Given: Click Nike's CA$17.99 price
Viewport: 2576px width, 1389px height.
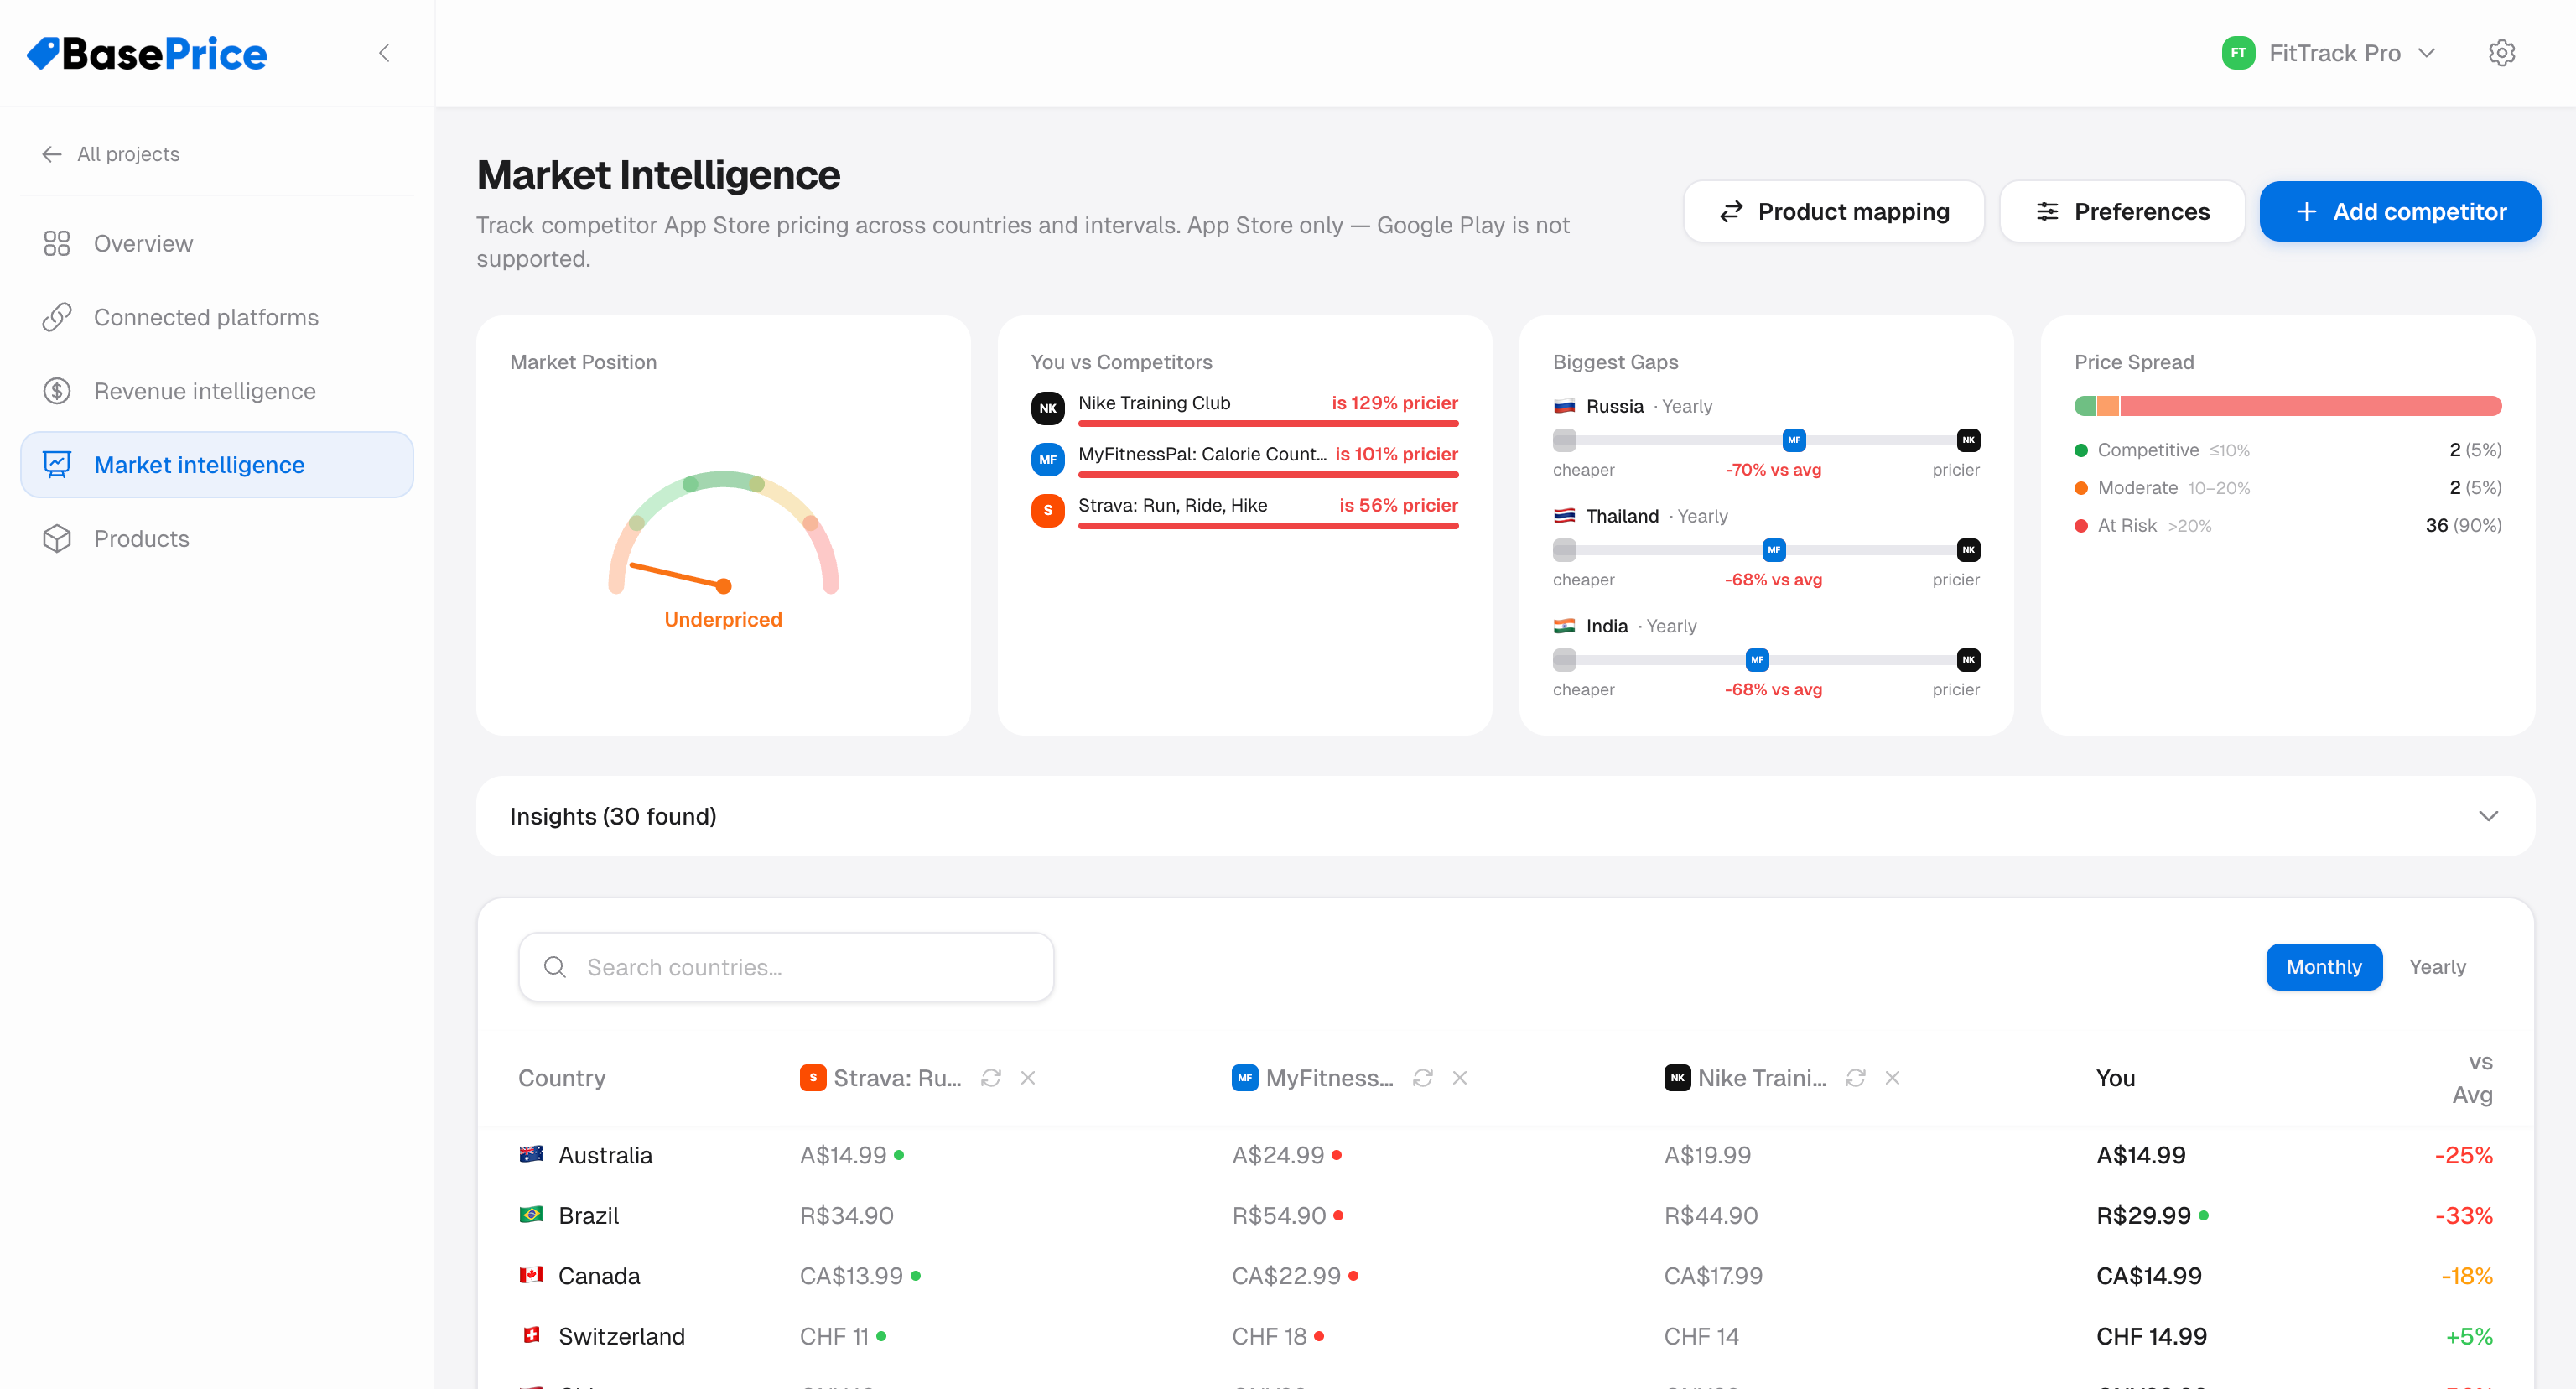Looking at the screenshot, I should coord(1713,1276).
